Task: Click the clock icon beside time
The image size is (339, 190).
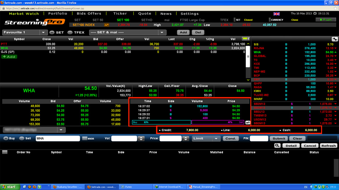Action: [315, 14]
